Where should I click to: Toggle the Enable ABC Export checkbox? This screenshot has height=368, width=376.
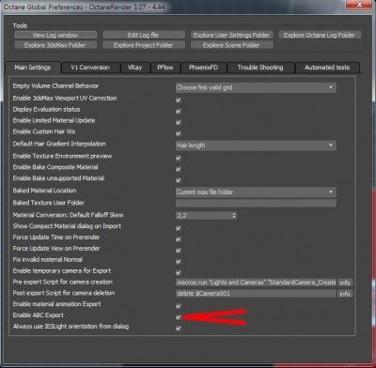pyautogui.click(x=179, y=317)
